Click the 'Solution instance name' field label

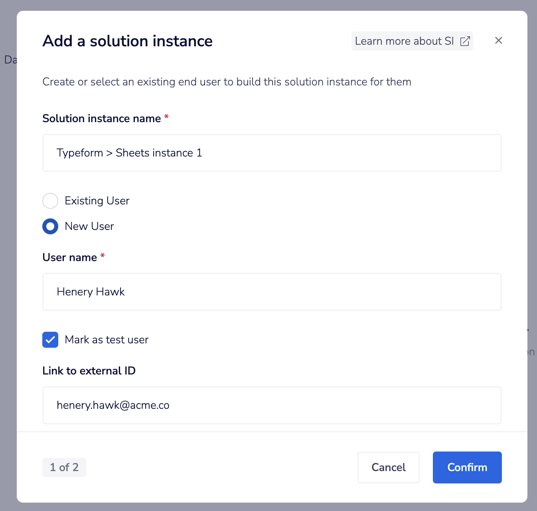[x=101, y=119]
